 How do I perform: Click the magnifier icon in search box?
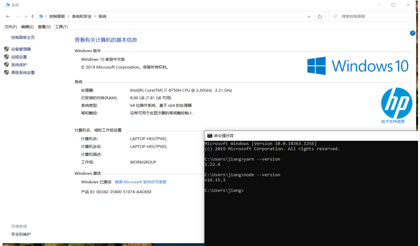click(x=335, y=16)
